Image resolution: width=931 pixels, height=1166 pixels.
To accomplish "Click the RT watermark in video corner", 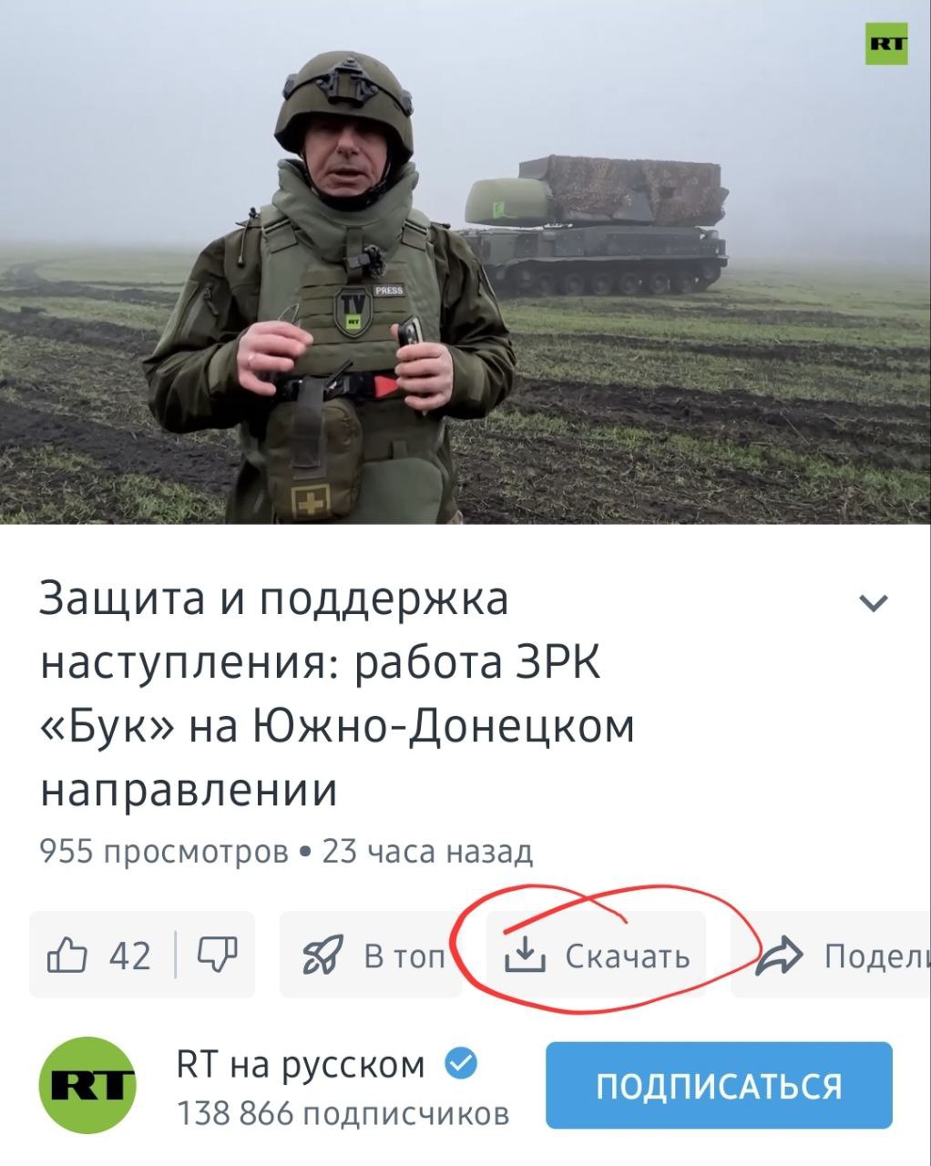I will pyautogui.click(x=885, y=43).
